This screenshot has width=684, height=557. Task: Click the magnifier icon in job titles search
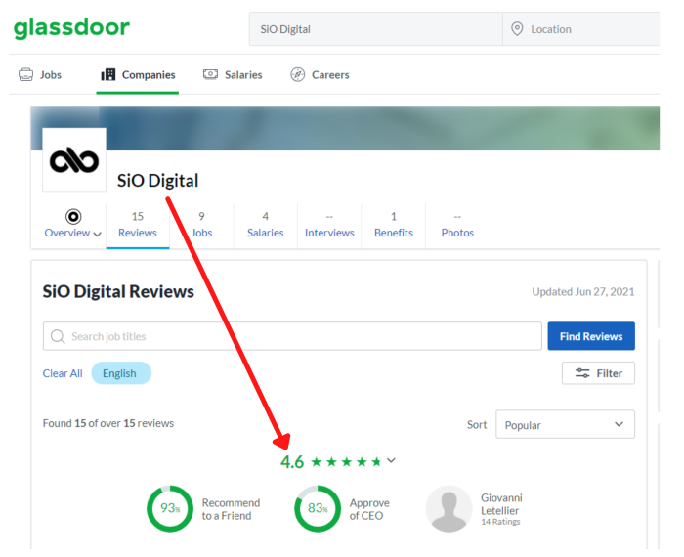(58, 336)
